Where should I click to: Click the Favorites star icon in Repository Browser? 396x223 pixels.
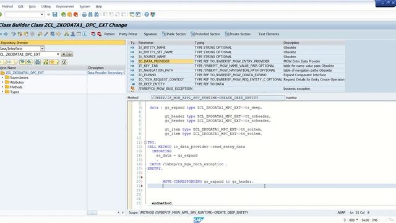click(53, 62)
